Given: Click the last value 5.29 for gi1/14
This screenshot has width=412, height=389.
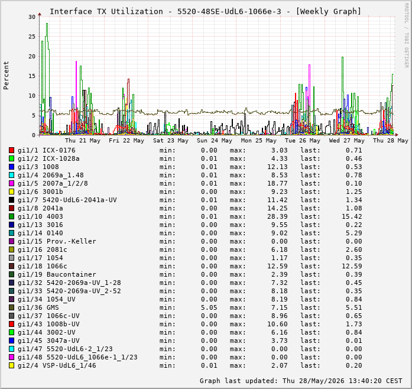Looking at the screenshot, I should coord(354,233).
